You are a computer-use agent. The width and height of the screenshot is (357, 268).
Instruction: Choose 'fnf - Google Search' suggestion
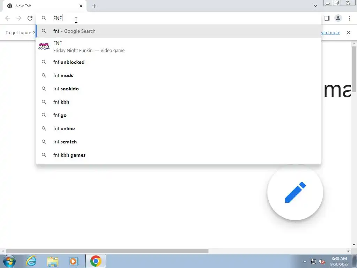[x=178, y=31]
